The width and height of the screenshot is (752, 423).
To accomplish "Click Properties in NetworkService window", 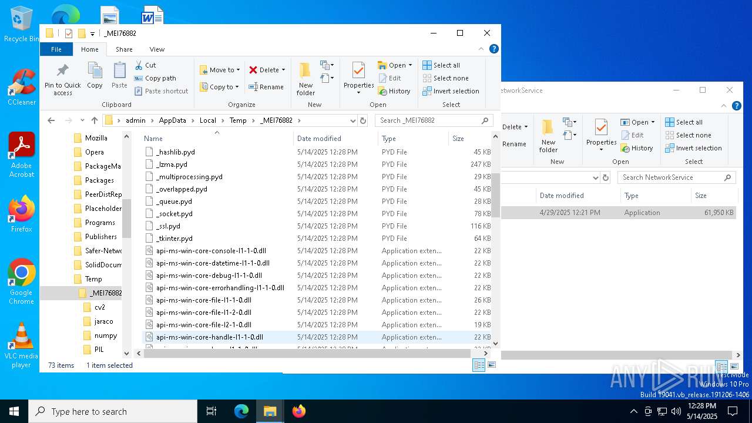I will 601,136.
